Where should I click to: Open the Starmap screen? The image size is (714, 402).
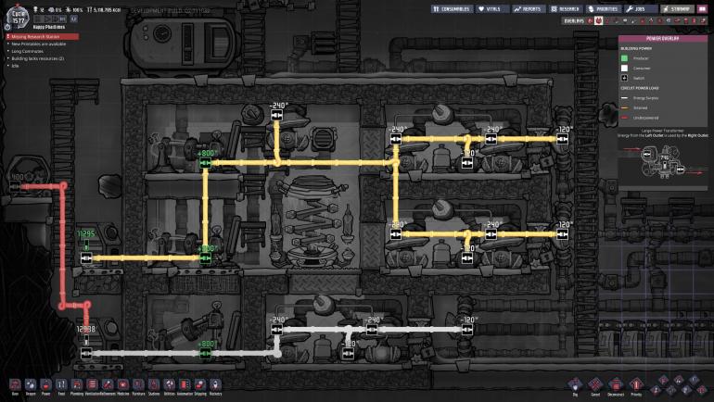(x=677, y=8)
